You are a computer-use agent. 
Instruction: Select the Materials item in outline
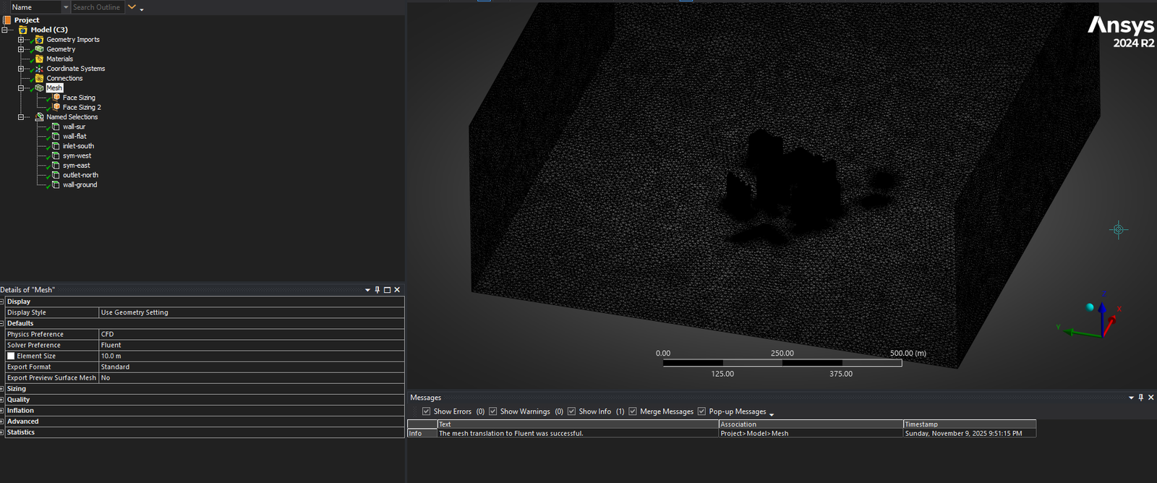point(59,59)
